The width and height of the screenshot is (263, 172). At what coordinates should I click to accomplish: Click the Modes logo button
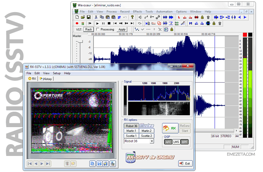point(147,126)
